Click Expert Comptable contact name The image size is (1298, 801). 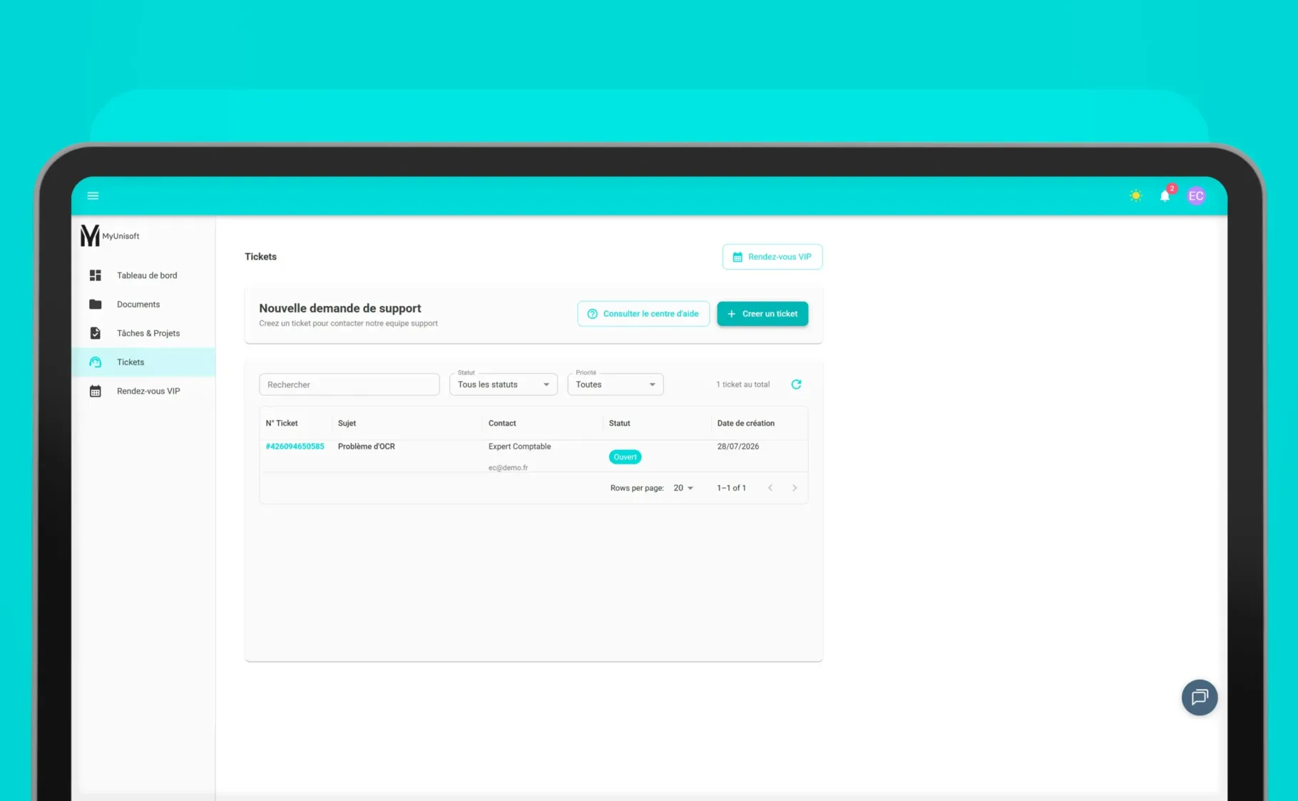click(x=519, y=447)
